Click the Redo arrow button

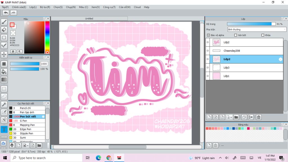pos(13,13)
